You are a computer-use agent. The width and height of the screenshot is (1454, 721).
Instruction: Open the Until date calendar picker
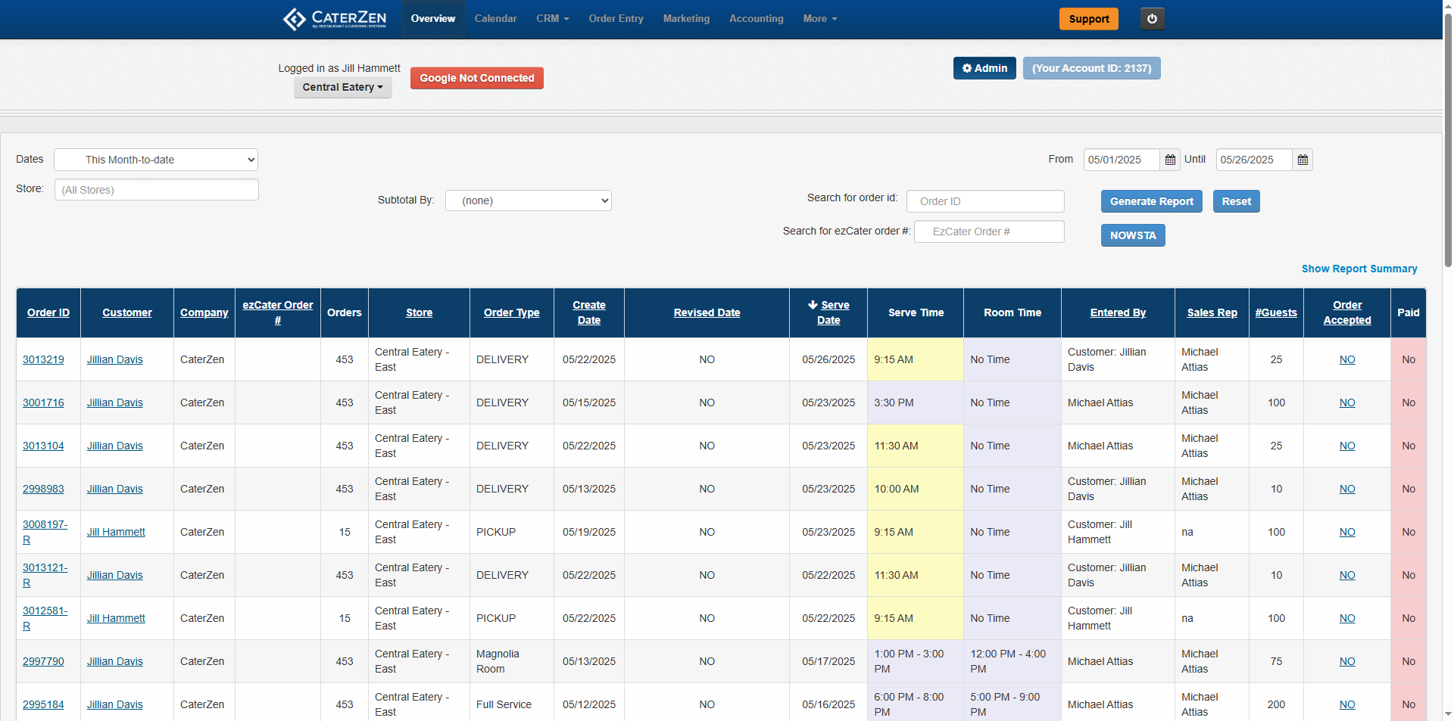[1303, 160]
